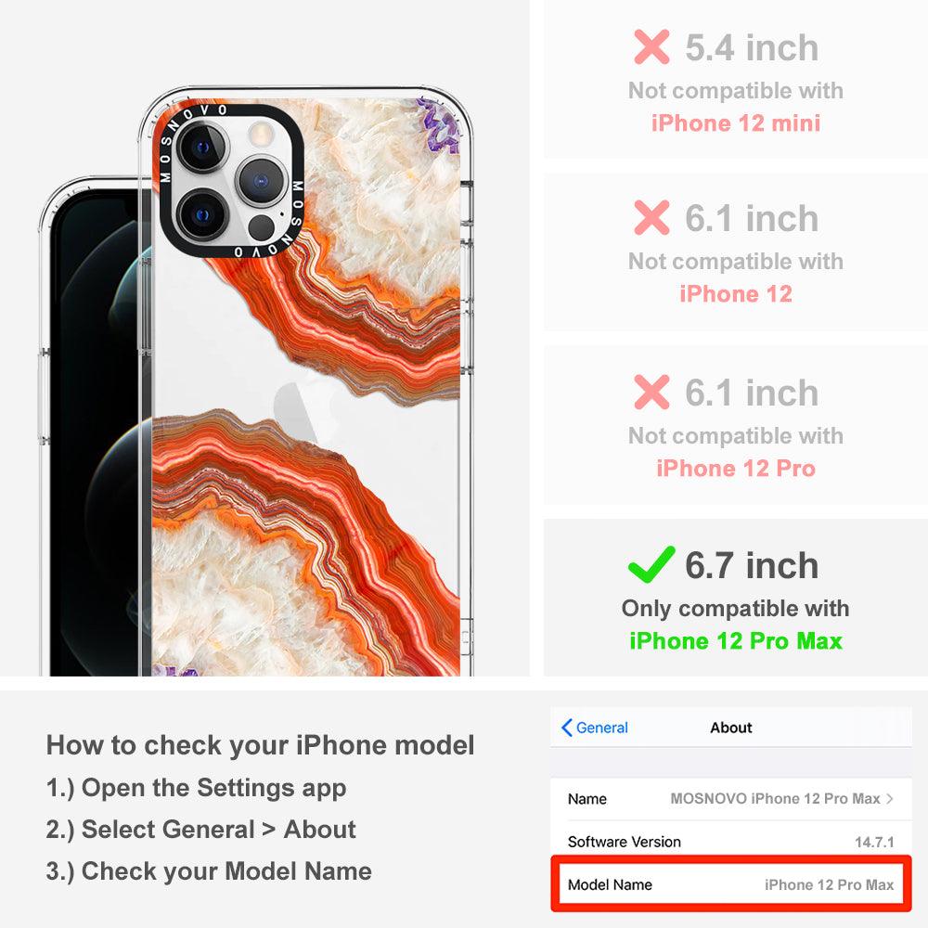Tap the blue back chevron beside General
The image size is (928, 928).
tap(566, 728)
